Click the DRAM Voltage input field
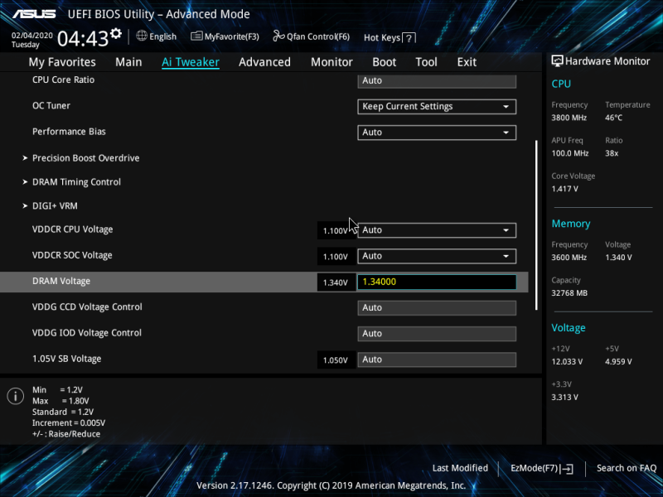The height and width of the screenshot is (497, 663). [437, 282]
